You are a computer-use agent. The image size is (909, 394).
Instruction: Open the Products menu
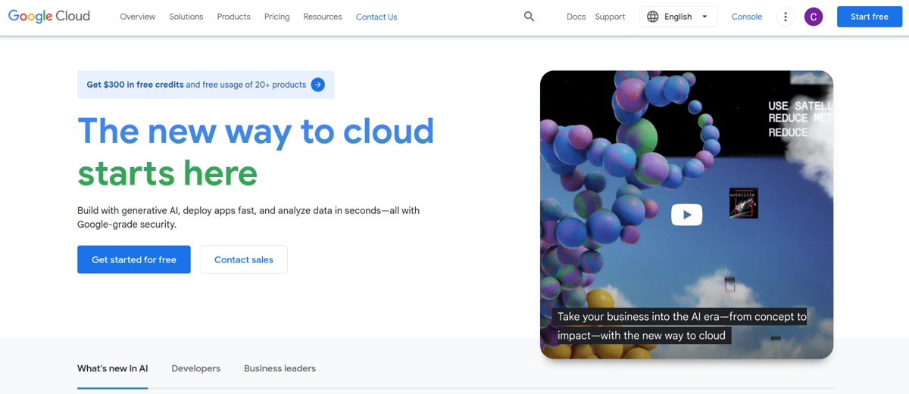tap(233, 17)
